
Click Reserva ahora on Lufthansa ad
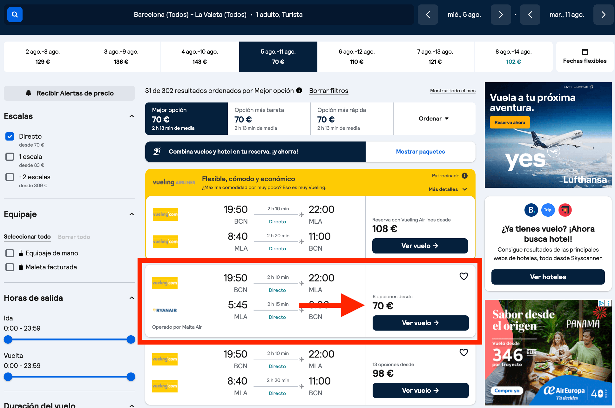tap(510, 122)
